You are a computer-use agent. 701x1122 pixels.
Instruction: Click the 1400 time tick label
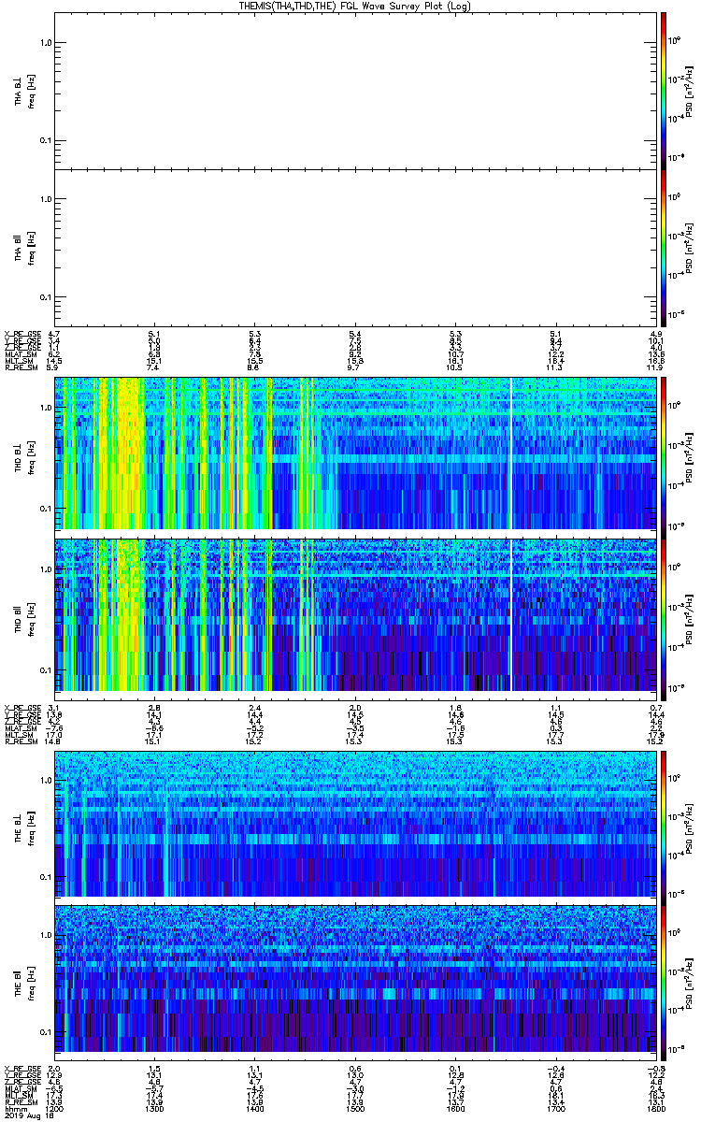(x=255, y=1108)
